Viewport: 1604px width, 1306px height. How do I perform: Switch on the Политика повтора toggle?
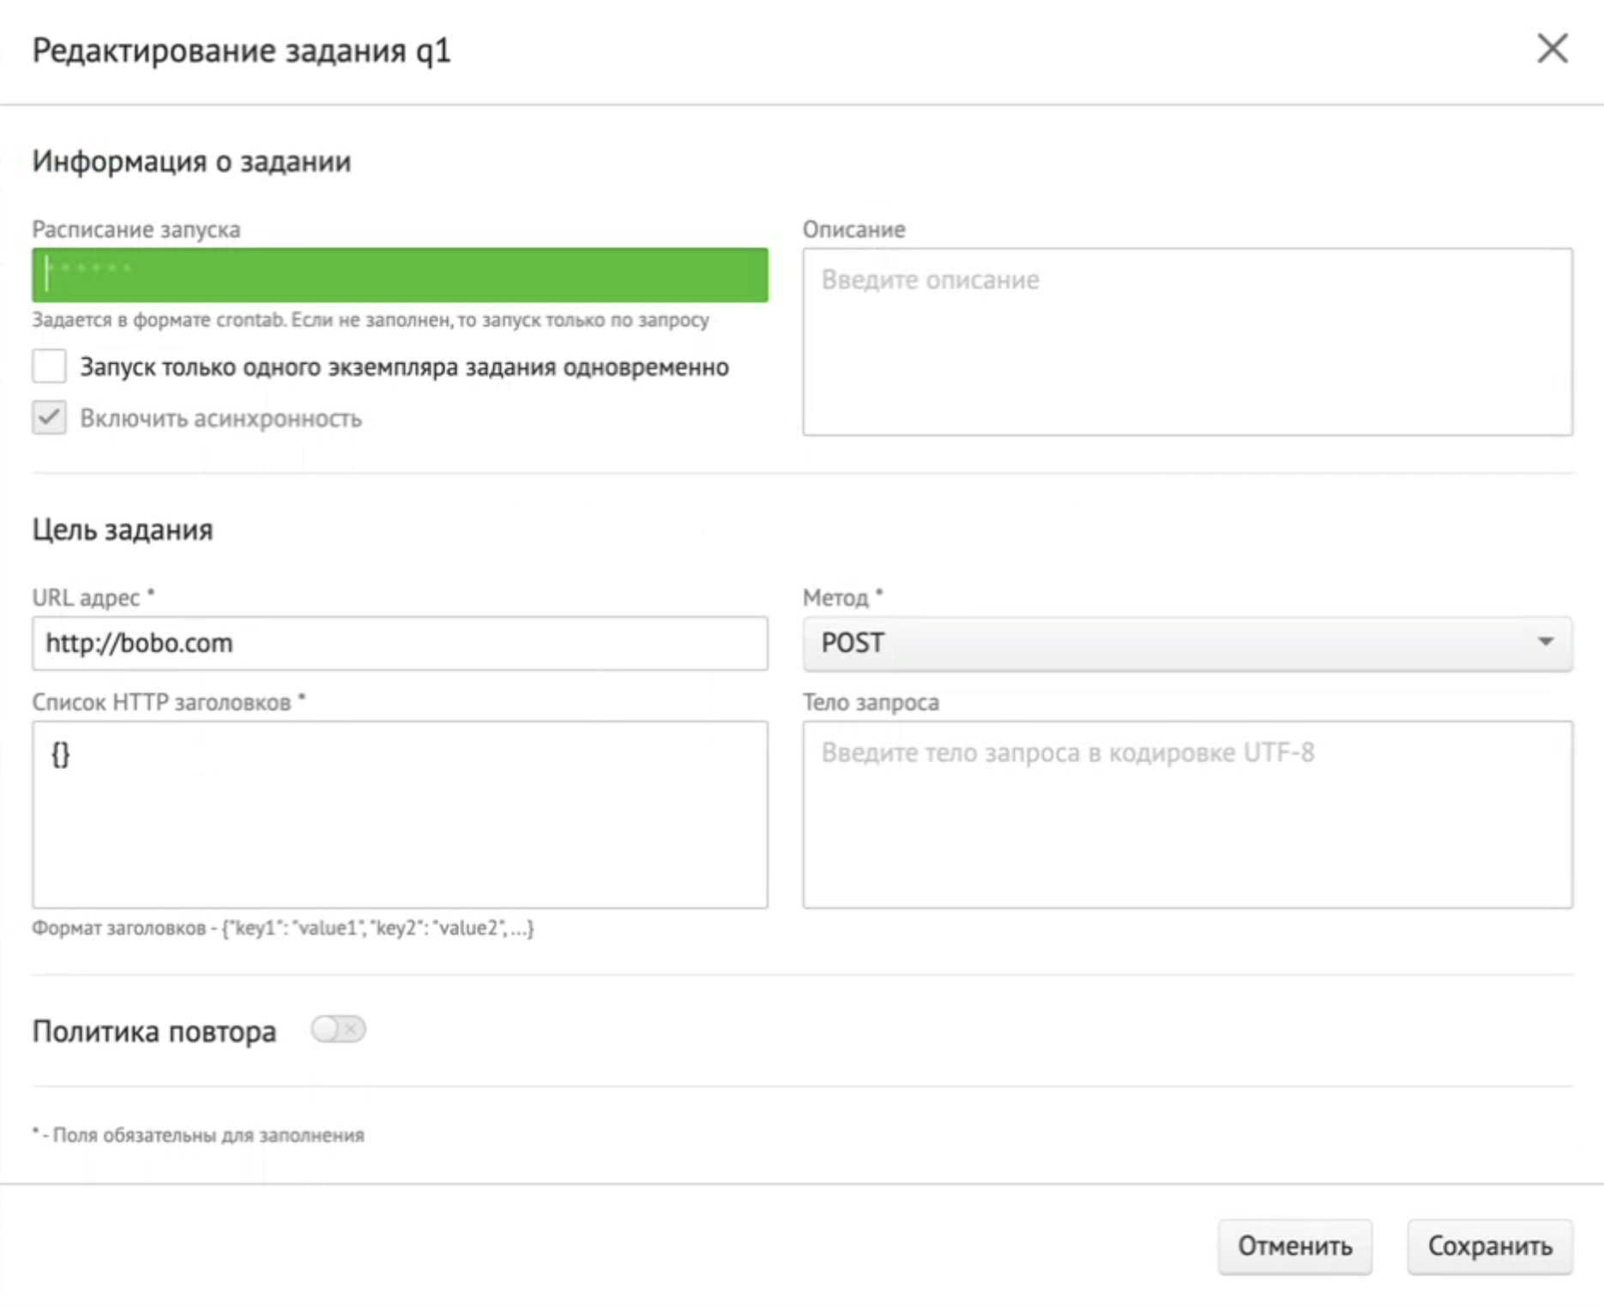[338, 1029]
